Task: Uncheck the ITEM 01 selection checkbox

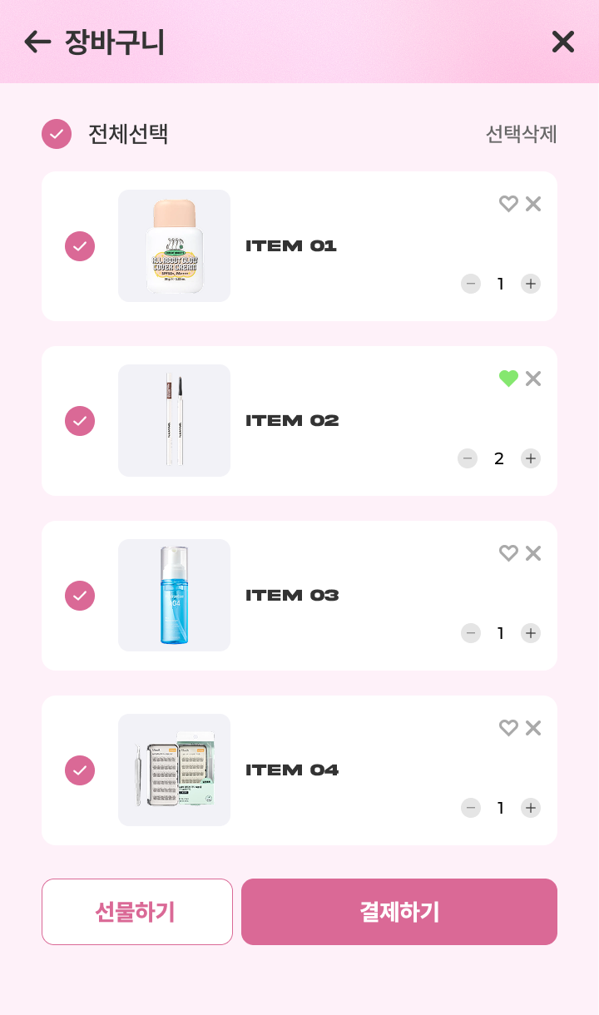Action: pyautogui.click(x=80, y=246)
